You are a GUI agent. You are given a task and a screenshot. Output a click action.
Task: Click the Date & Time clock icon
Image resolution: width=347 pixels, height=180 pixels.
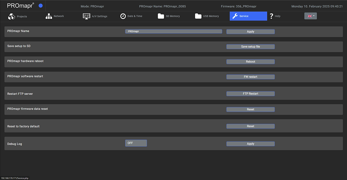coord(123,16)
